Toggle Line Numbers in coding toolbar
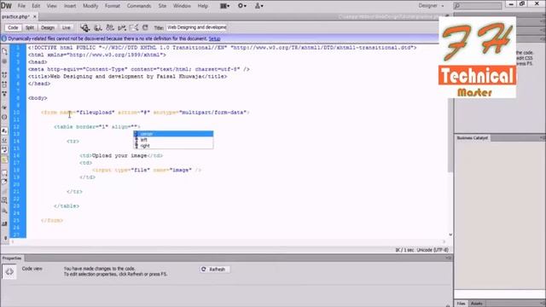 click(x=4, y=130)
